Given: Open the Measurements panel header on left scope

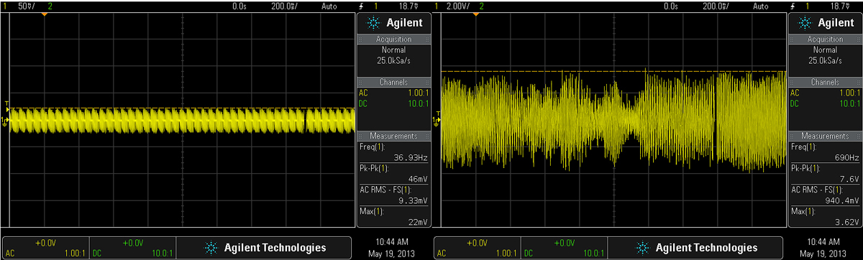Looking at the screenshot, I should [393, 136].
